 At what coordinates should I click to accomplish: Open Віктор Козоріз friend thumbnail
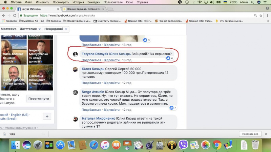tap(14, 78)
